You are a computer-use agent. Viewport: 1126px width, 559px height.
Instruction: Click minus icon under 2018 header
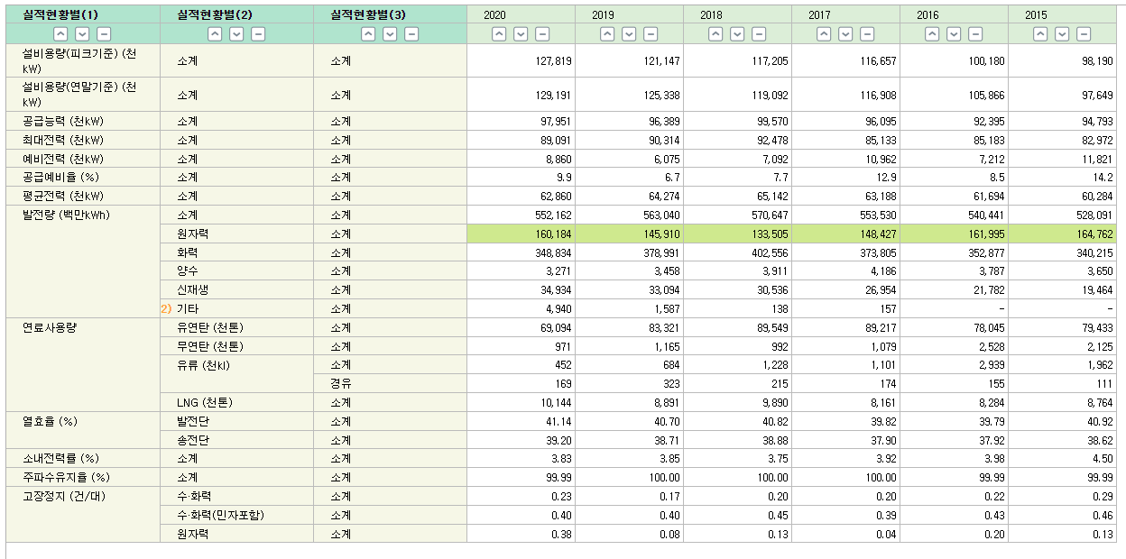759,33
